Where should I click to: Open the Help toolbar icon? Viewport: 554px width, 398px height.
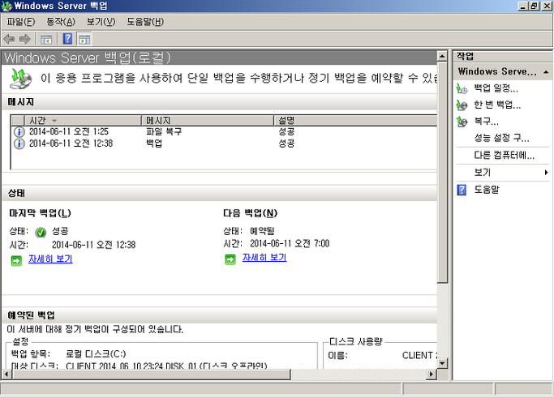pos(67,39)
